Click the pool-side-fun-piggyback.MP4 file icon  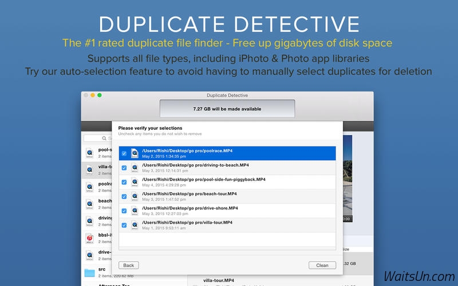coord(135,182)
